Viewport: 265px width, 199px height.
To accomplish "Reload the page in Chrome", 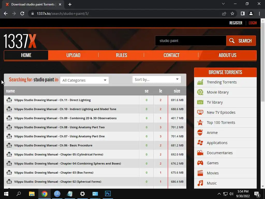I will (x=22, y=13).
